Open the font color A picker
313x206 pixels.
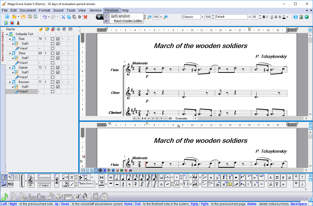pyautogui.click(x=284, y=17)
